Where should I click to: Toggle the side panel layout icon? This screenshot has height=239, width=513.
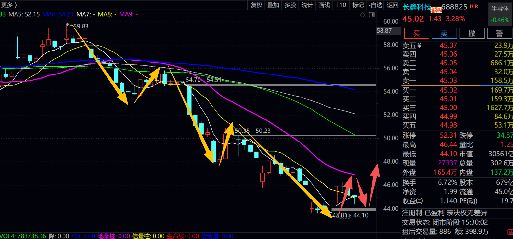point(372,15)
